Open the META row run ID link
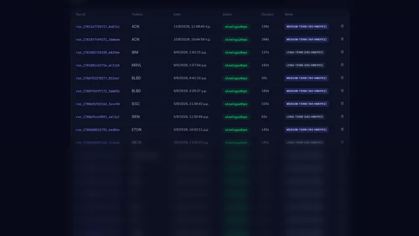The image size is (419, 236). tap(98, 143)
